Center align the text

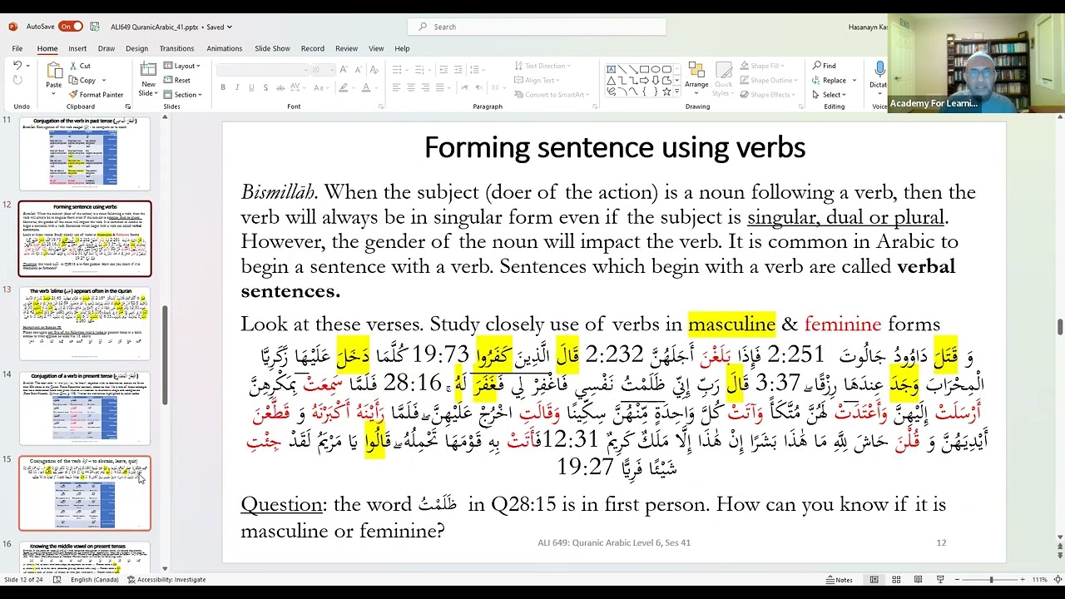pos(411,87)
